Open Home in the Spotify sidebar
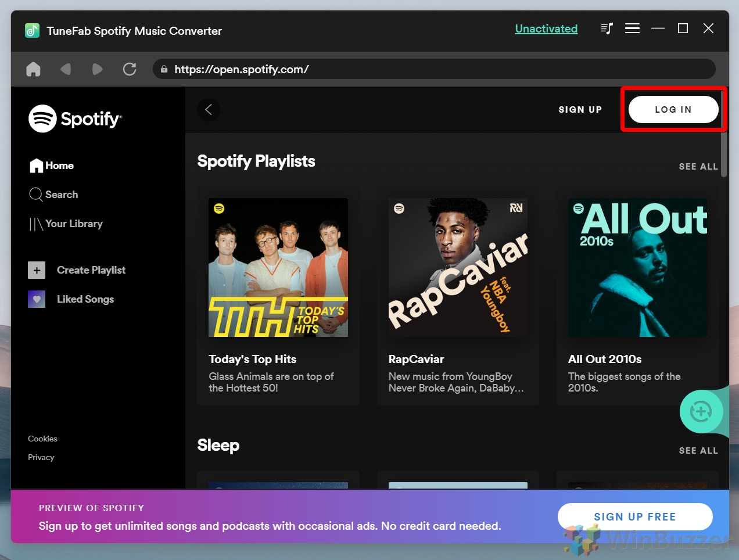739x560 pixels. 52,166
